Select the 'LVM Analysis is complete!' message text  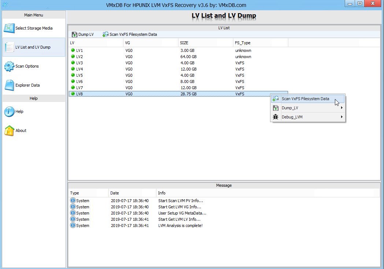[x=181, y=226]
